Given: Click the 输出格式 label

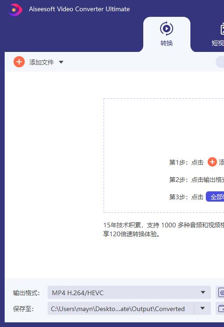Looking at the screenshot, I should pyautogui.click(x=26, y=293).
